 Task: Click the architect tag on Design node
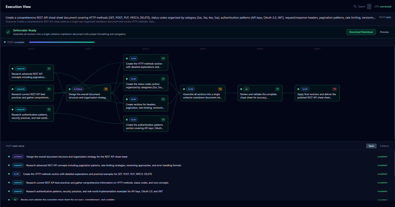[x=78, y=89]
